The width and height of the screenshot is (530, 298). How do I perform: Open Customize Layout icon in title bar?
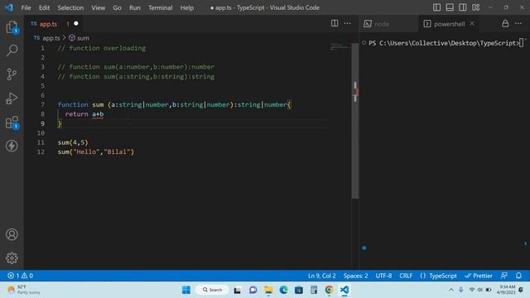click(x=476, y=7)
